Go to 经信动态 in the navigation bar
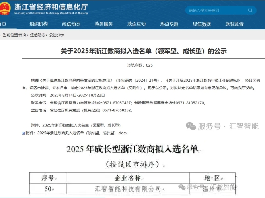 (x=71, y=24)
